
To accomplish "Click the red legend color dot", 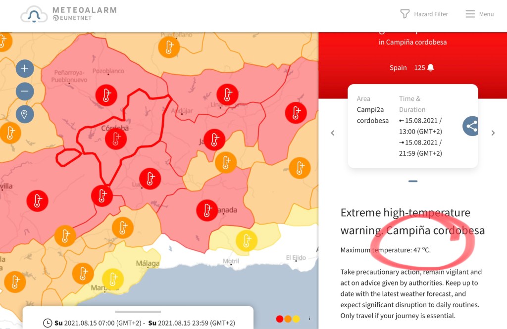I will pos(280,319).
